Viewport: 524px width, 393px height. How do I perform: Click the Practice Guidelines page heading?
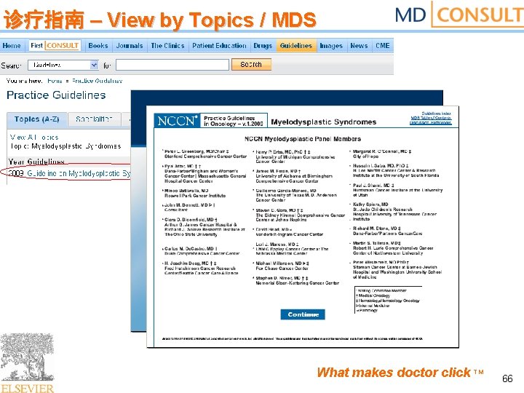click(x=56, y=95)
